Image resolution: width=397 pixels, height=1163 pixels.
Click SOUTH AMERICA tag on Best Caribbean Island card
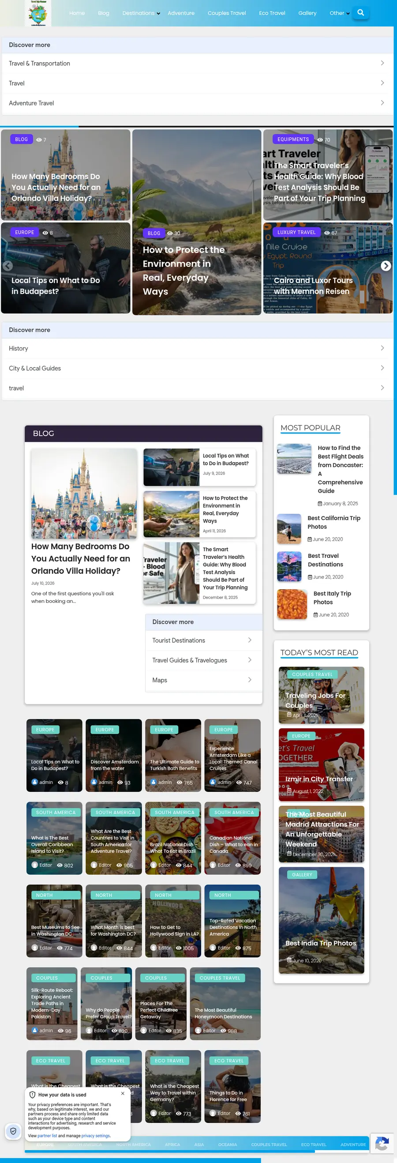pos(56,812)
